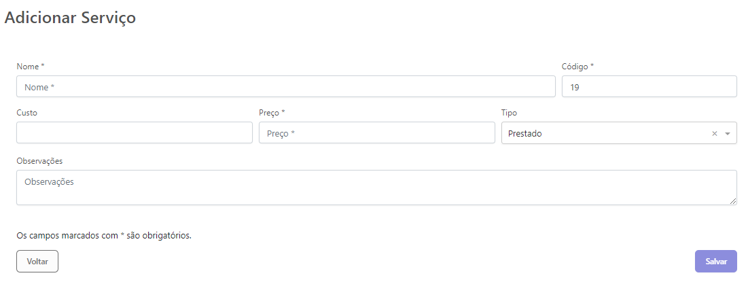This screenshot has height=284, width=748.
Task: Focus the Código field containing 19
Action: [x=649, y=87]
